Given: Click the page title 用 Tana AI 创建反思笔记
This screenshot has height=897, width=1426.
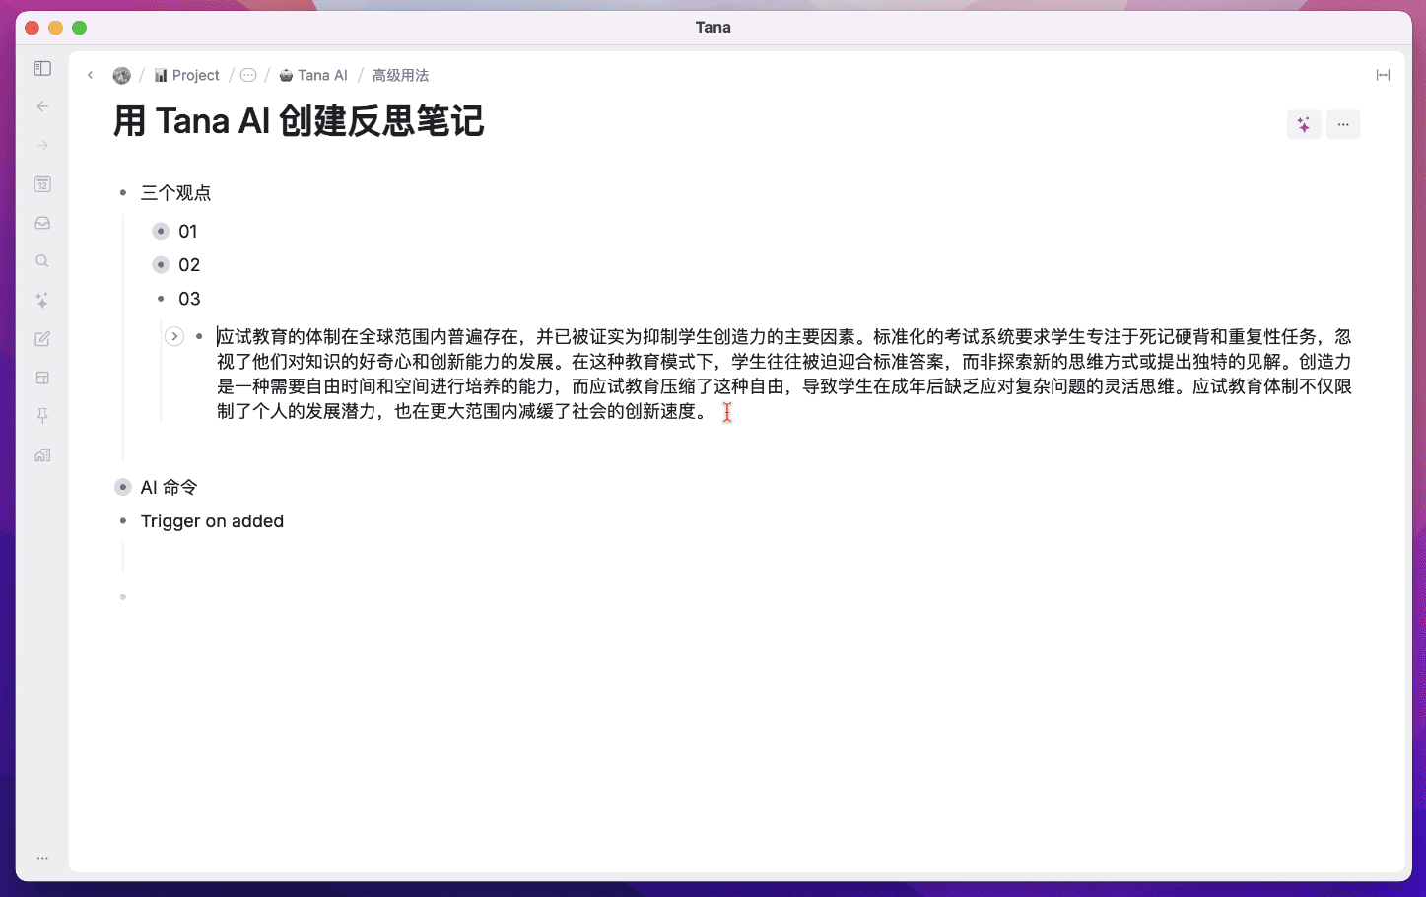Looking at the screenshot, I should click(299, 121).
